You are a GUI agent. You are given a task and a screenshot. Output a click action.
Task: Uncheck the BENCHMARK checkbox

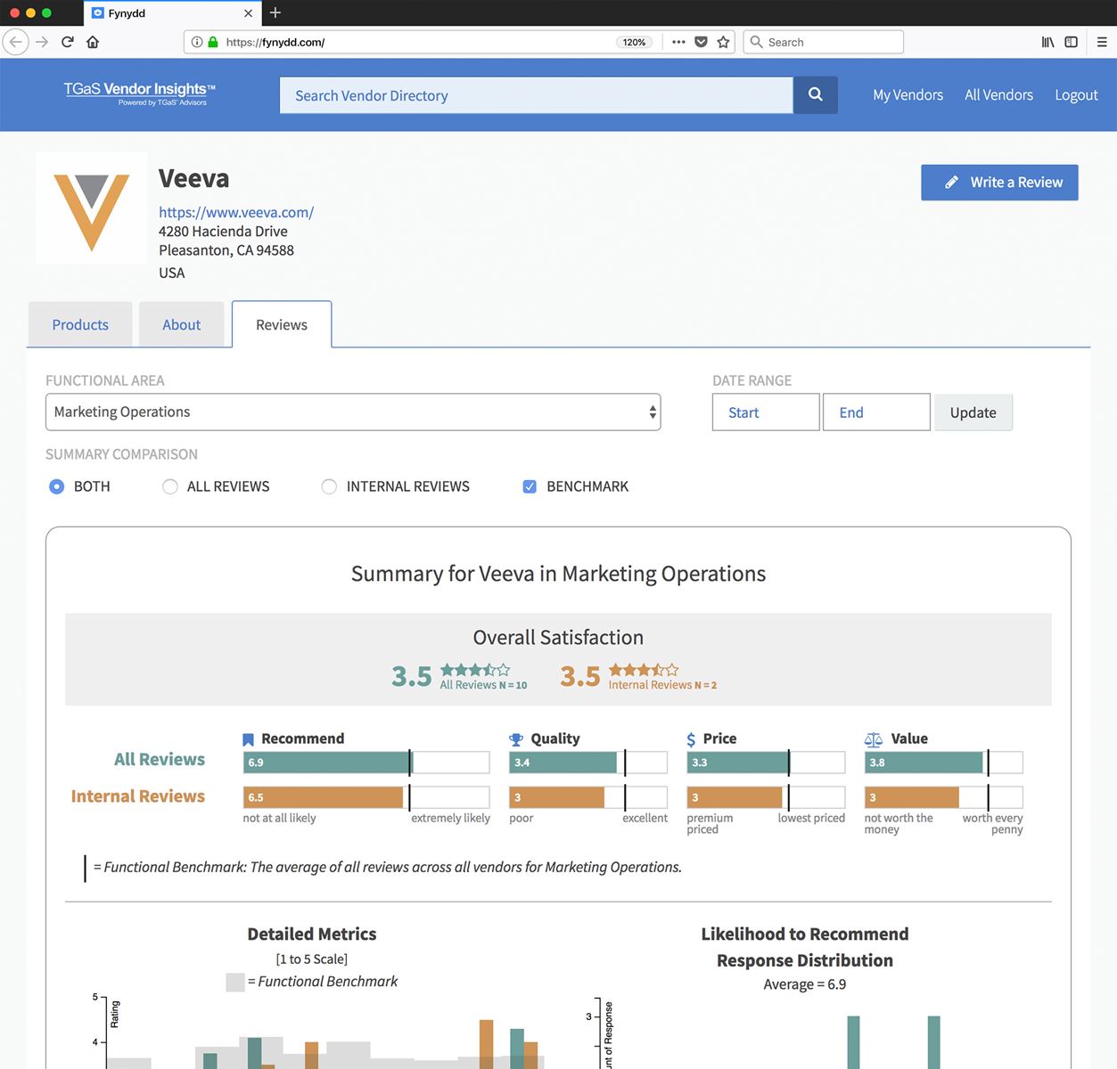point(530,486)
